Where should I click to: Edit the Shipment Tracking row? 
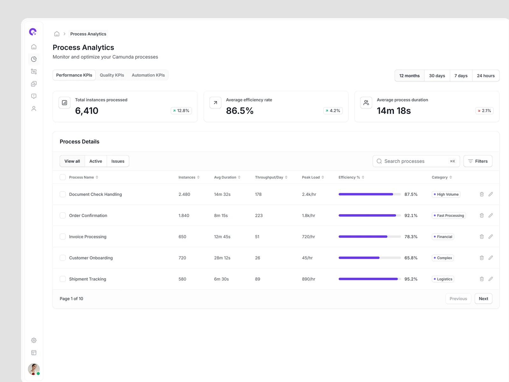(491, 279)
